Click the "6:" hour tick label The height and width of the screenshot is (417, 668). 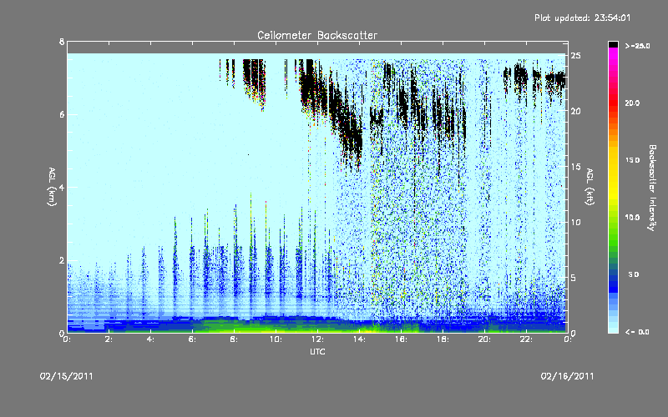click(x=193, y=339)
